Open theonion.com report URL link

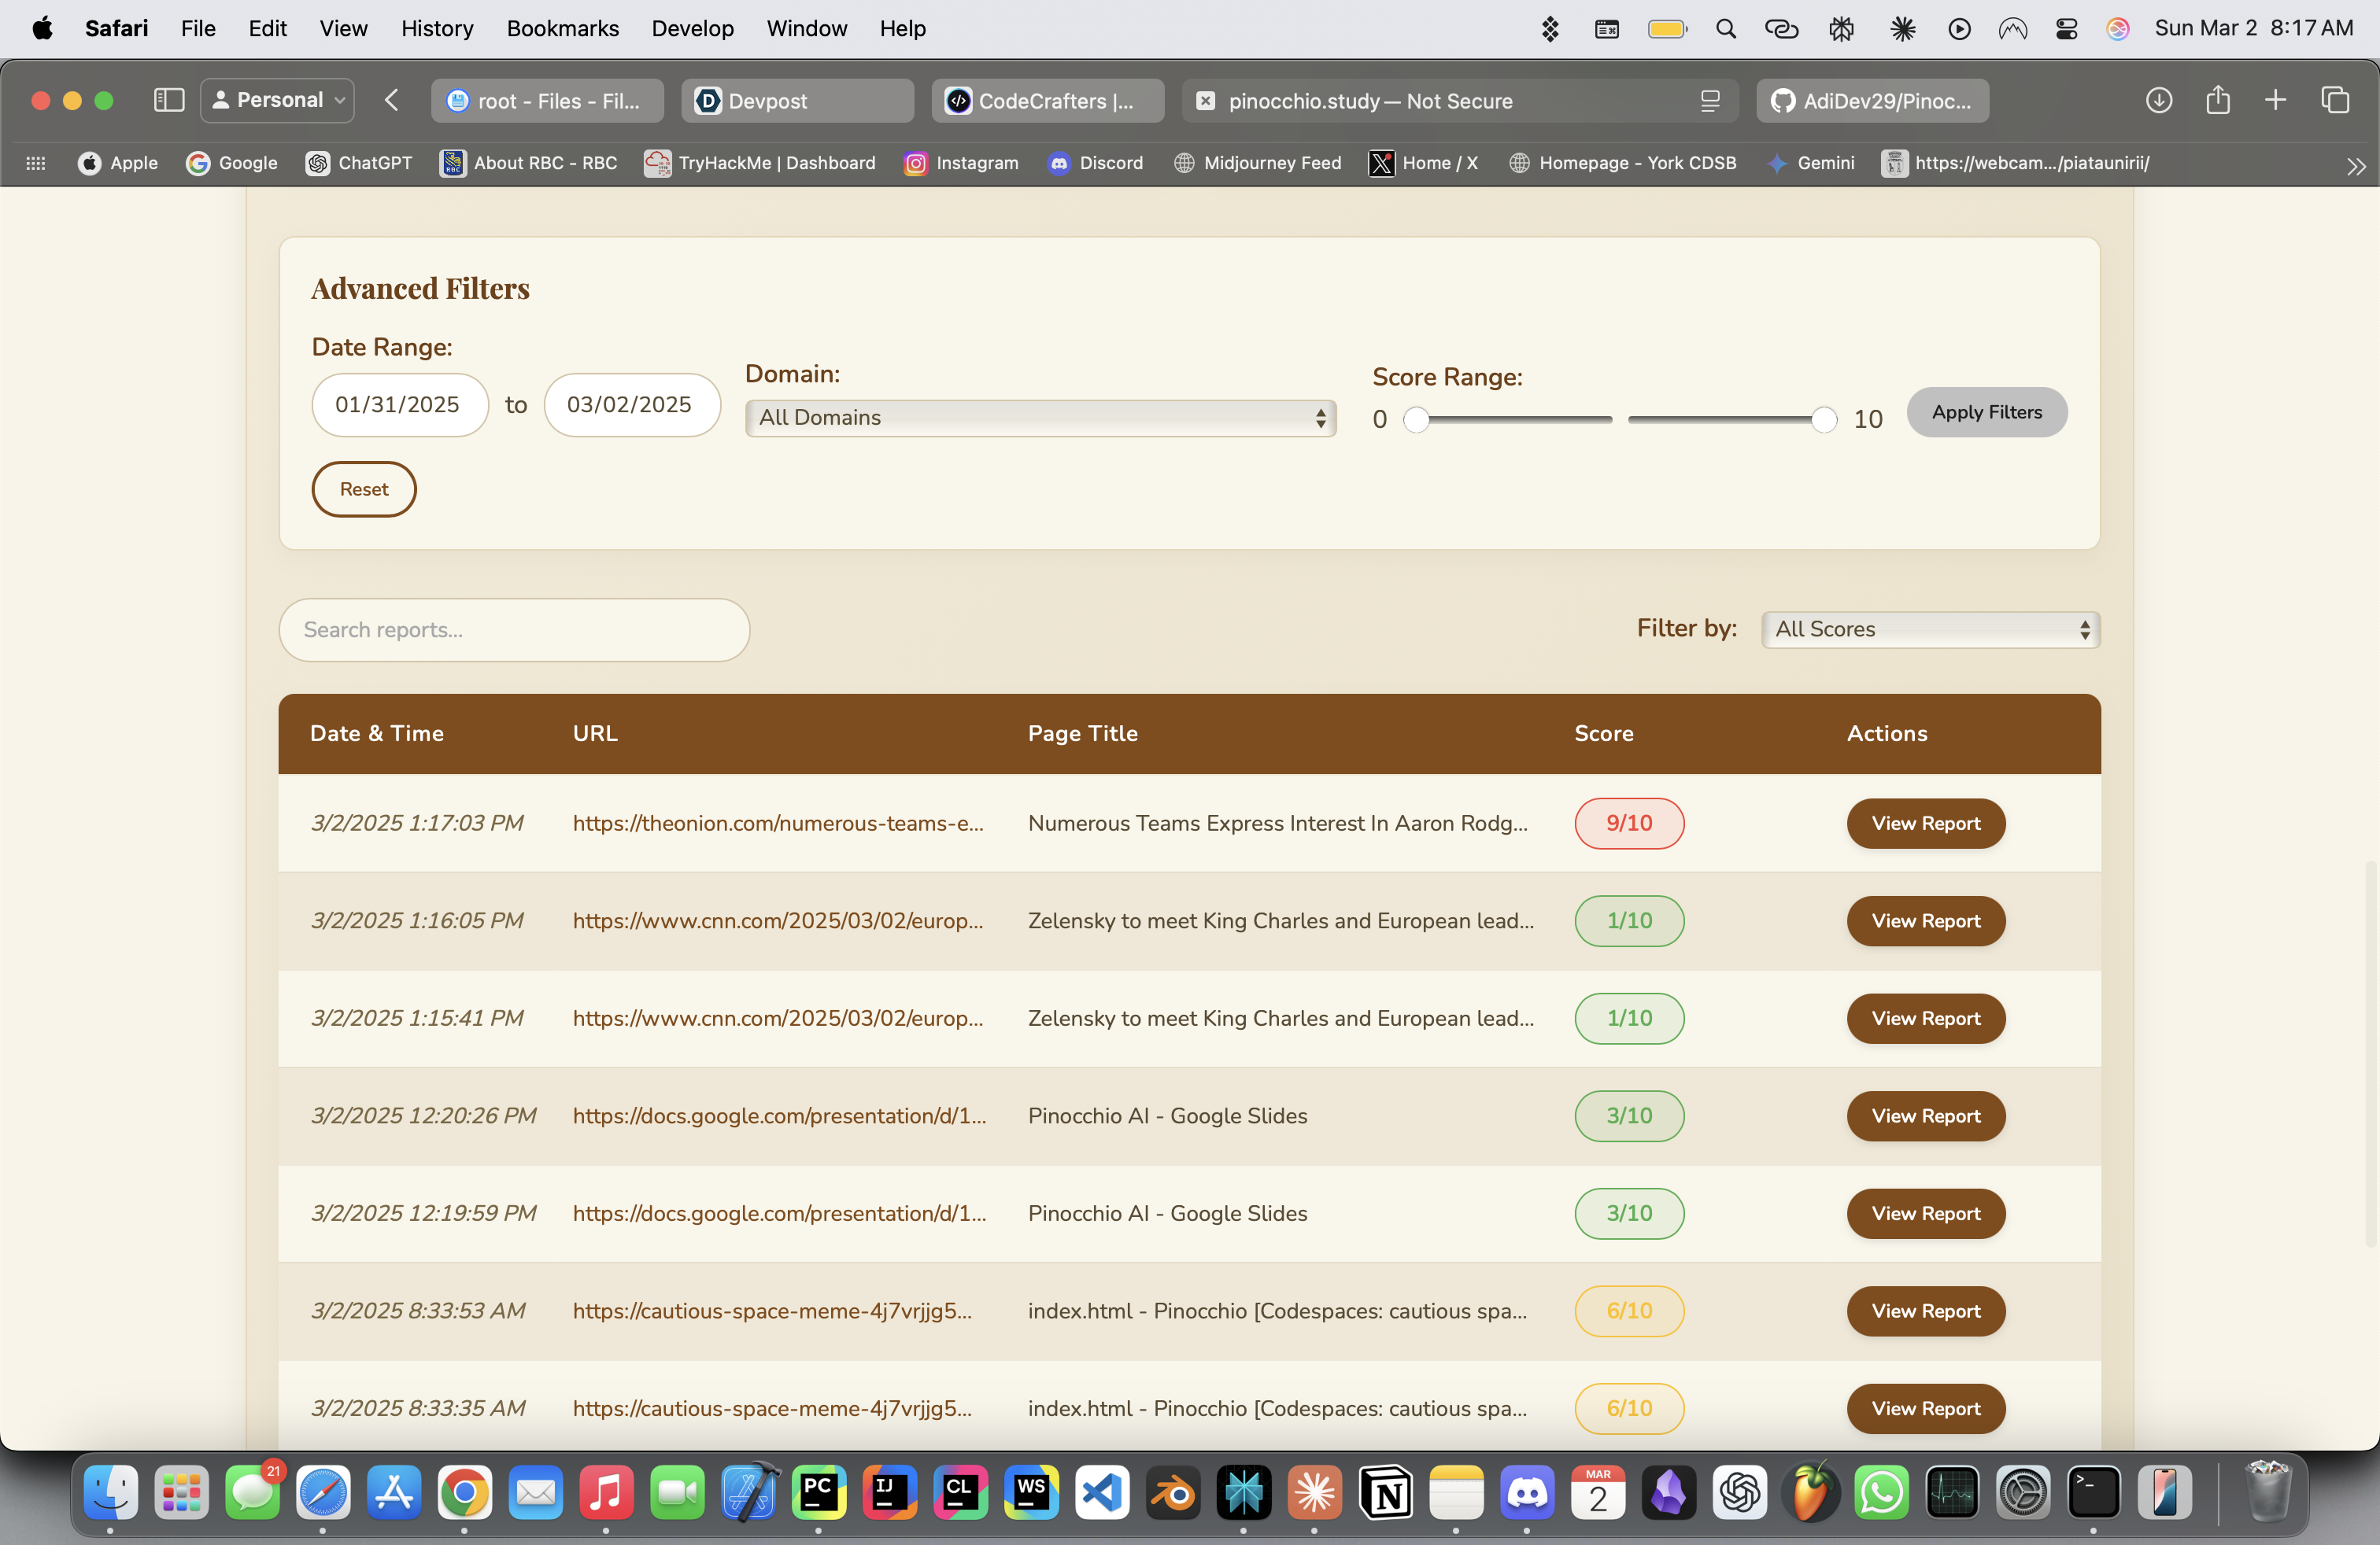(777, 823)
